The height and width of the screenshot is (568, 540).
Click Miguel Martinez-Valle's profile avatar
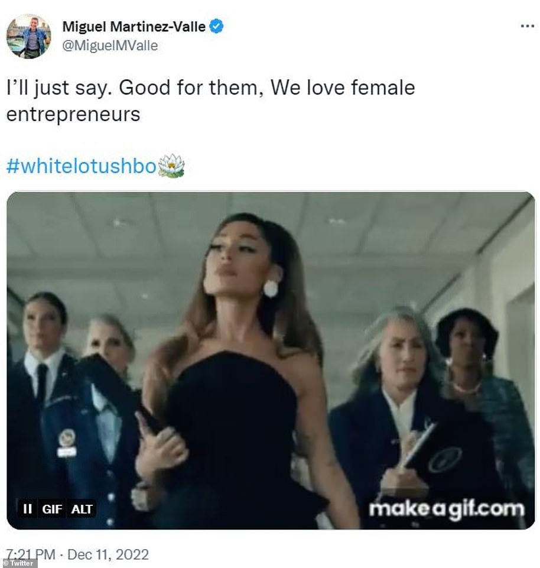pos(28,36)
